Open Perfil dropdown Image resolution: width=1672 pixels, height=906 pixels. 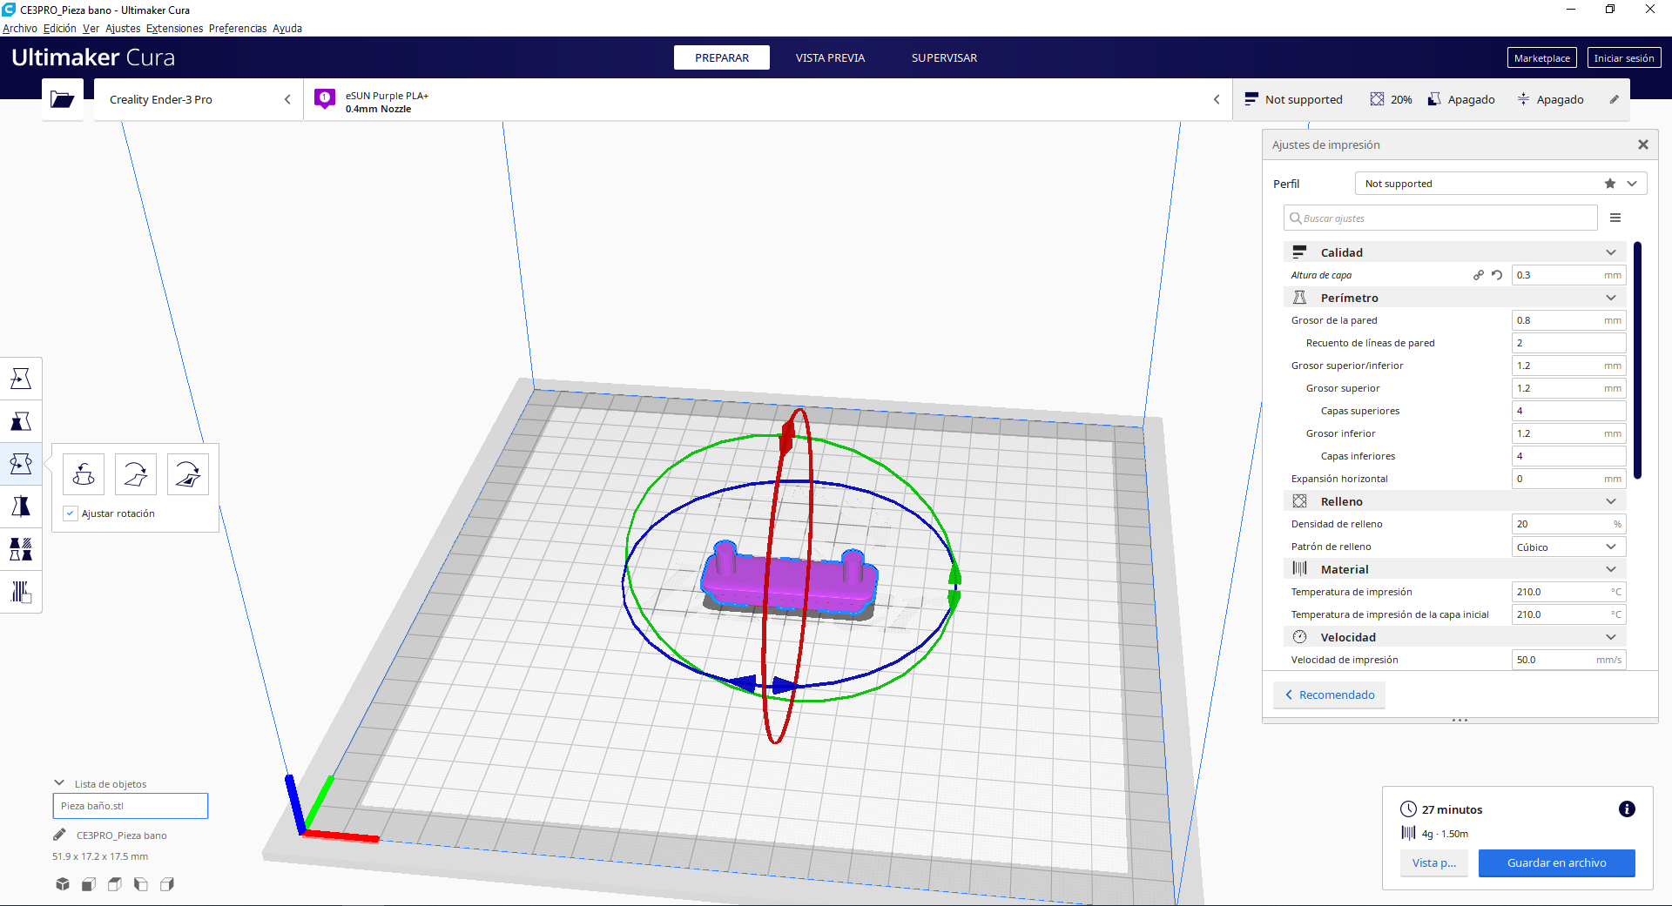coord(1500,184)
